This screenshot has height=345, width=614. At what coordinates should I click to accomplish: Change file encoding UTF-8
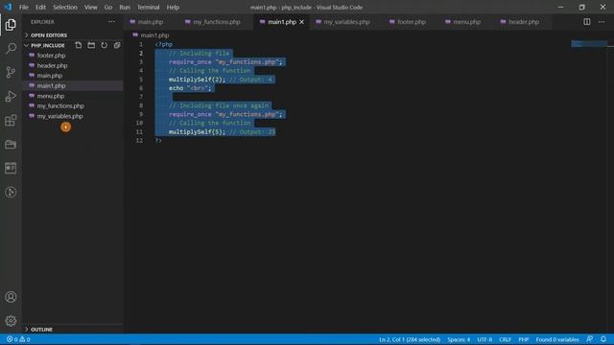484,339
